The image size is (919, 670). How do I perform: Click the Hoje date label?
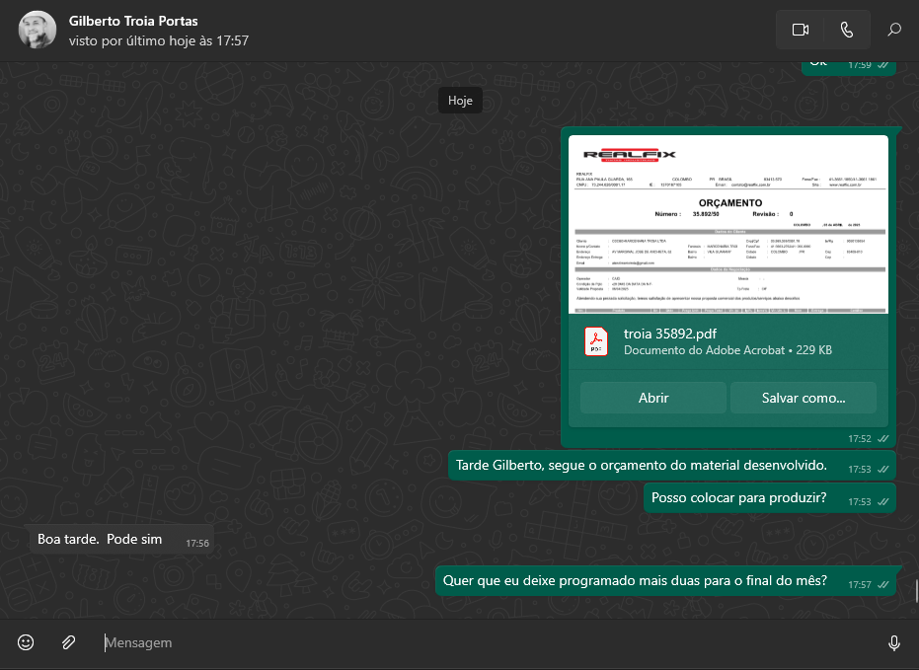tap(460, 101)
